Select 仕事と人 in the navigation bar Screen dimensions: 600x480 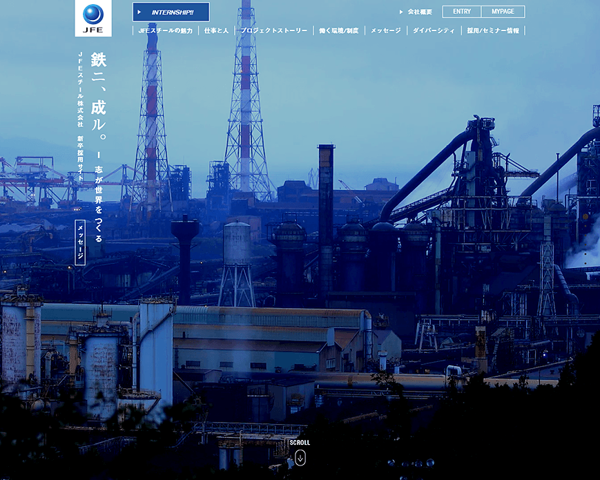point(216,31)
